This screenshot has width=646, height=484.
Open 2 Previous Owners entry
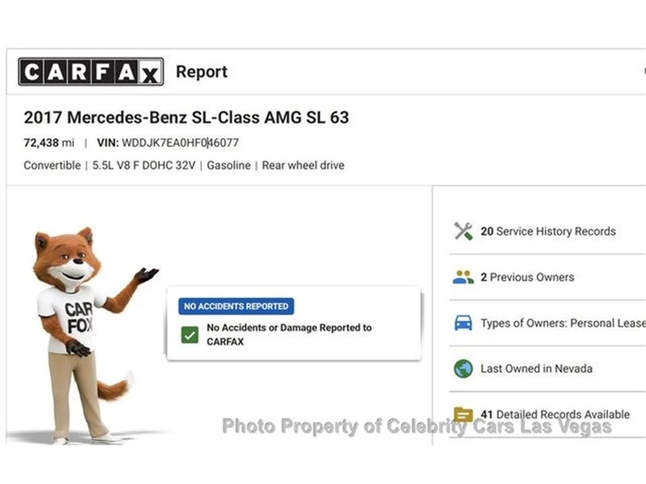[x=528, y=278]
